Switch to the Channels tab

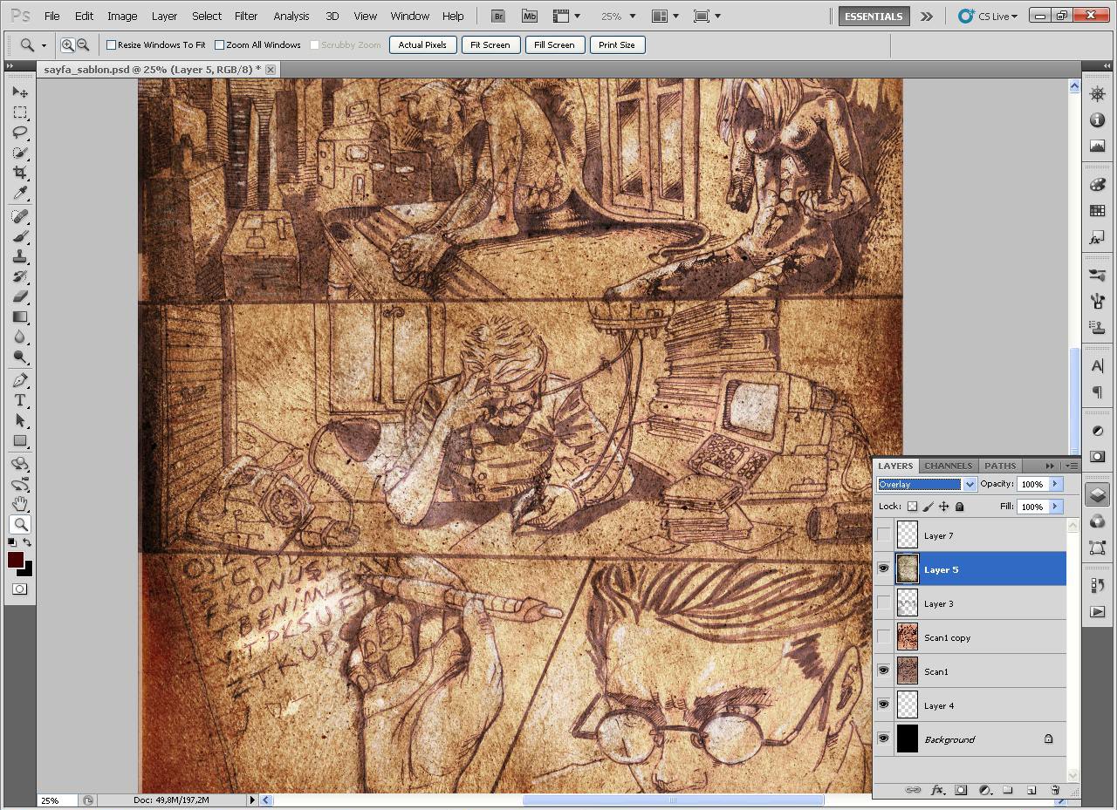(948, 466)
